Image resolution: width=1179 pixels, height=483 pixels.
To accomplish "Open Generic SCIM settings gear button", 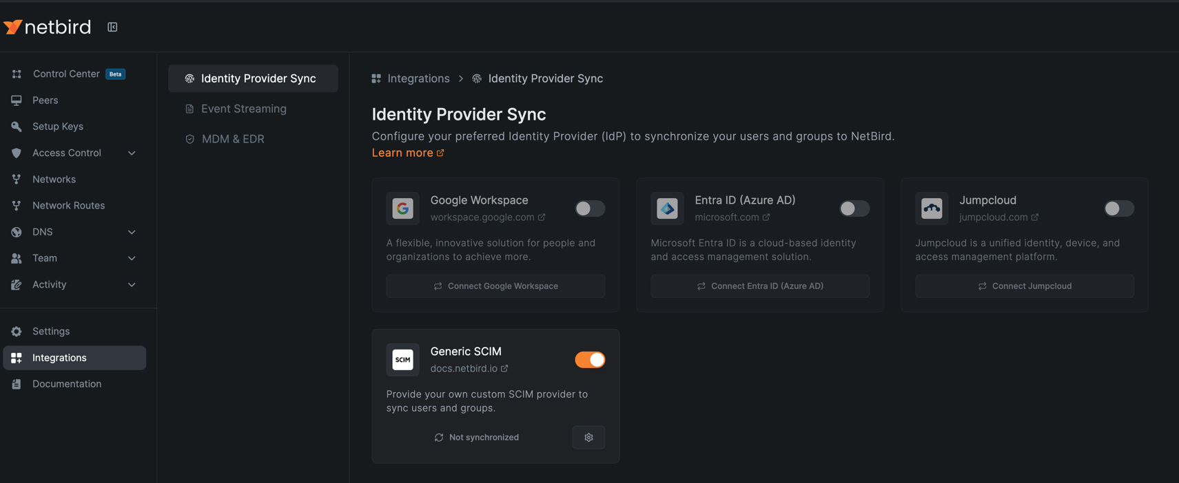I will pos(588,438).
